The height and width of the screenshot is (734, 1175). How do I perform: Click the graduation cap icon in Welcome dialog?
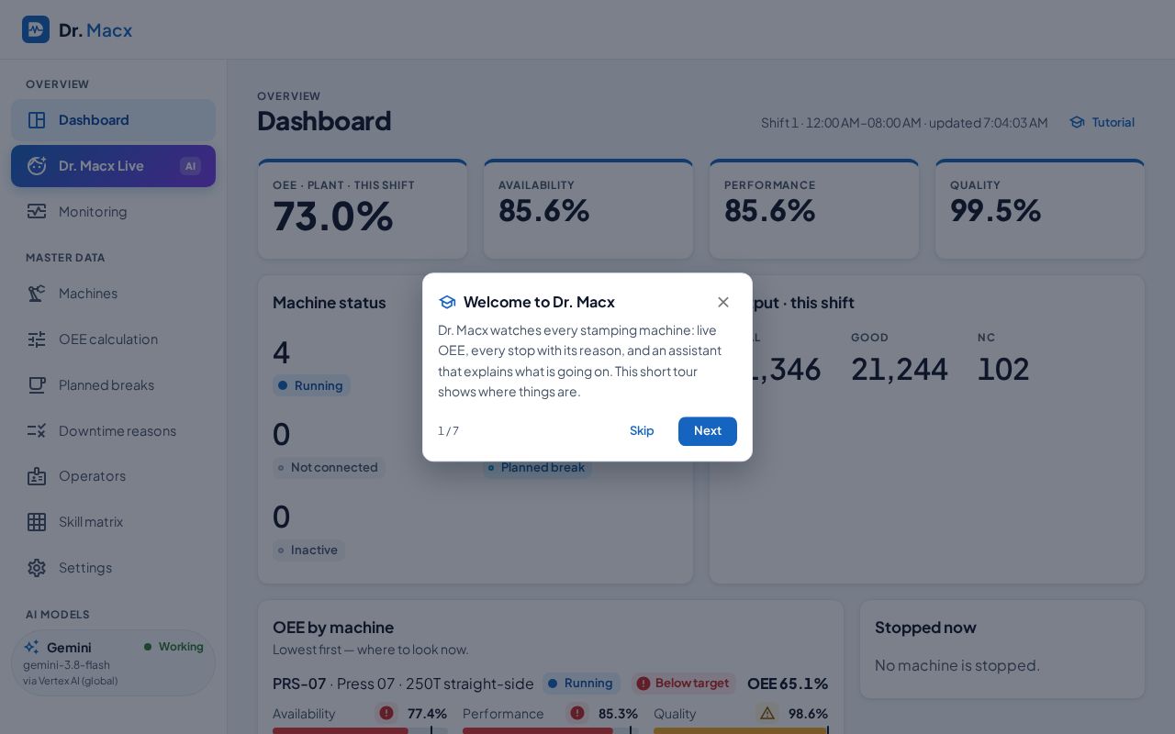(x=447, y=302)
